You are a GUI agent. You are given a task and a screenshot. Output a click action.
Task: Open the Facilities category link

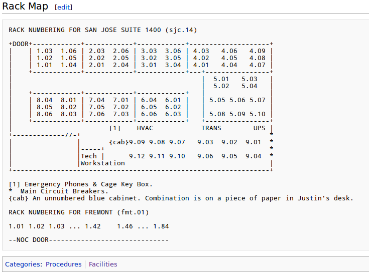(x=103, y=264)
